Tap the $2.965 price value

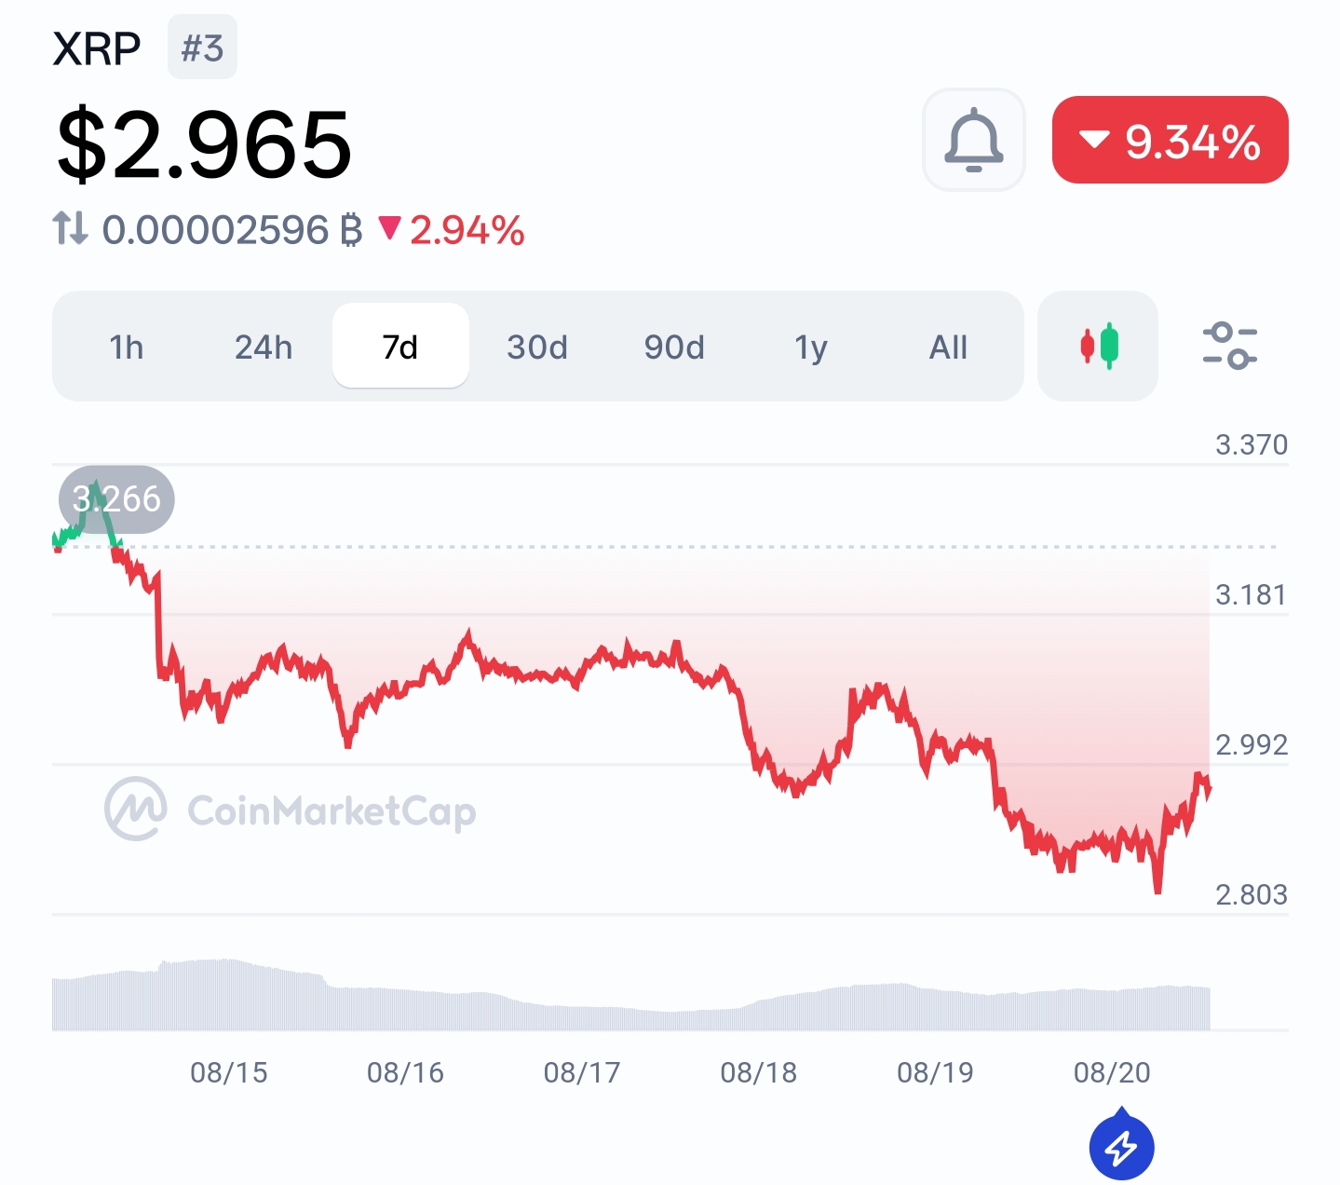tap(204, 143)
